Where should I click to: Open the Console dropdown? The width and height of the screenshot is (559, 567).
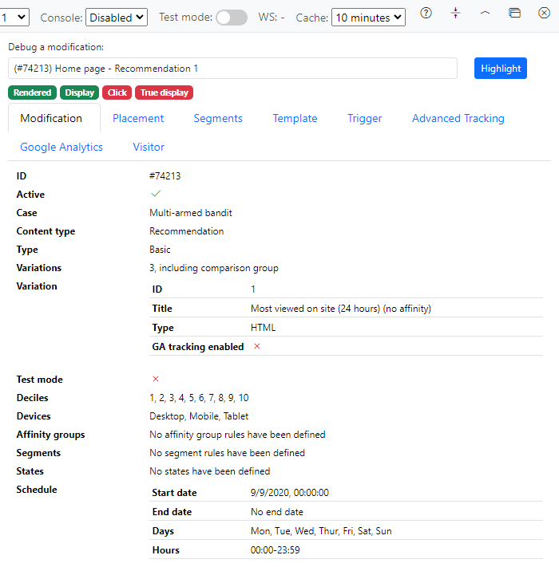click(117, 17)
